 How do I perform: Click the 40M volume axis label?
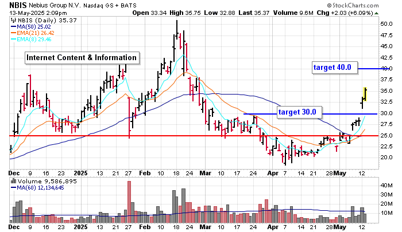coord(386,186)
